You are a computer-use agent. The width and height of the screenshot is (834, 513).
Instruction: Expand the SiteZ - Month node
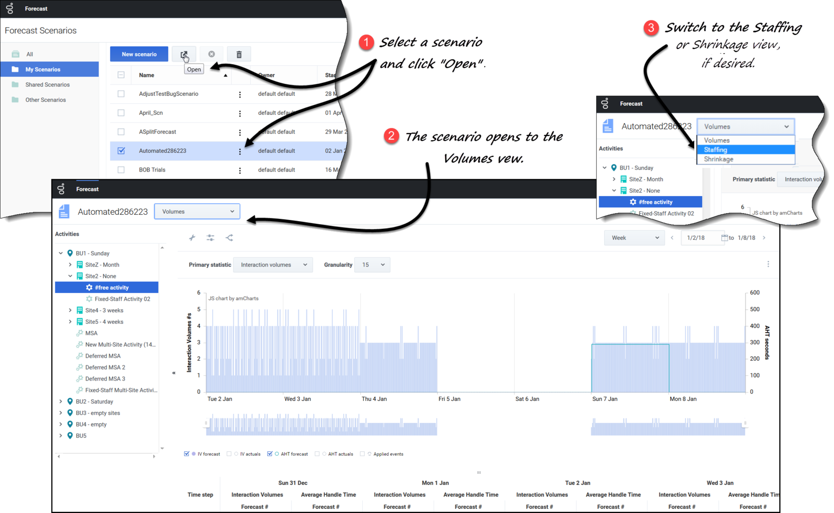coord(70,265)
